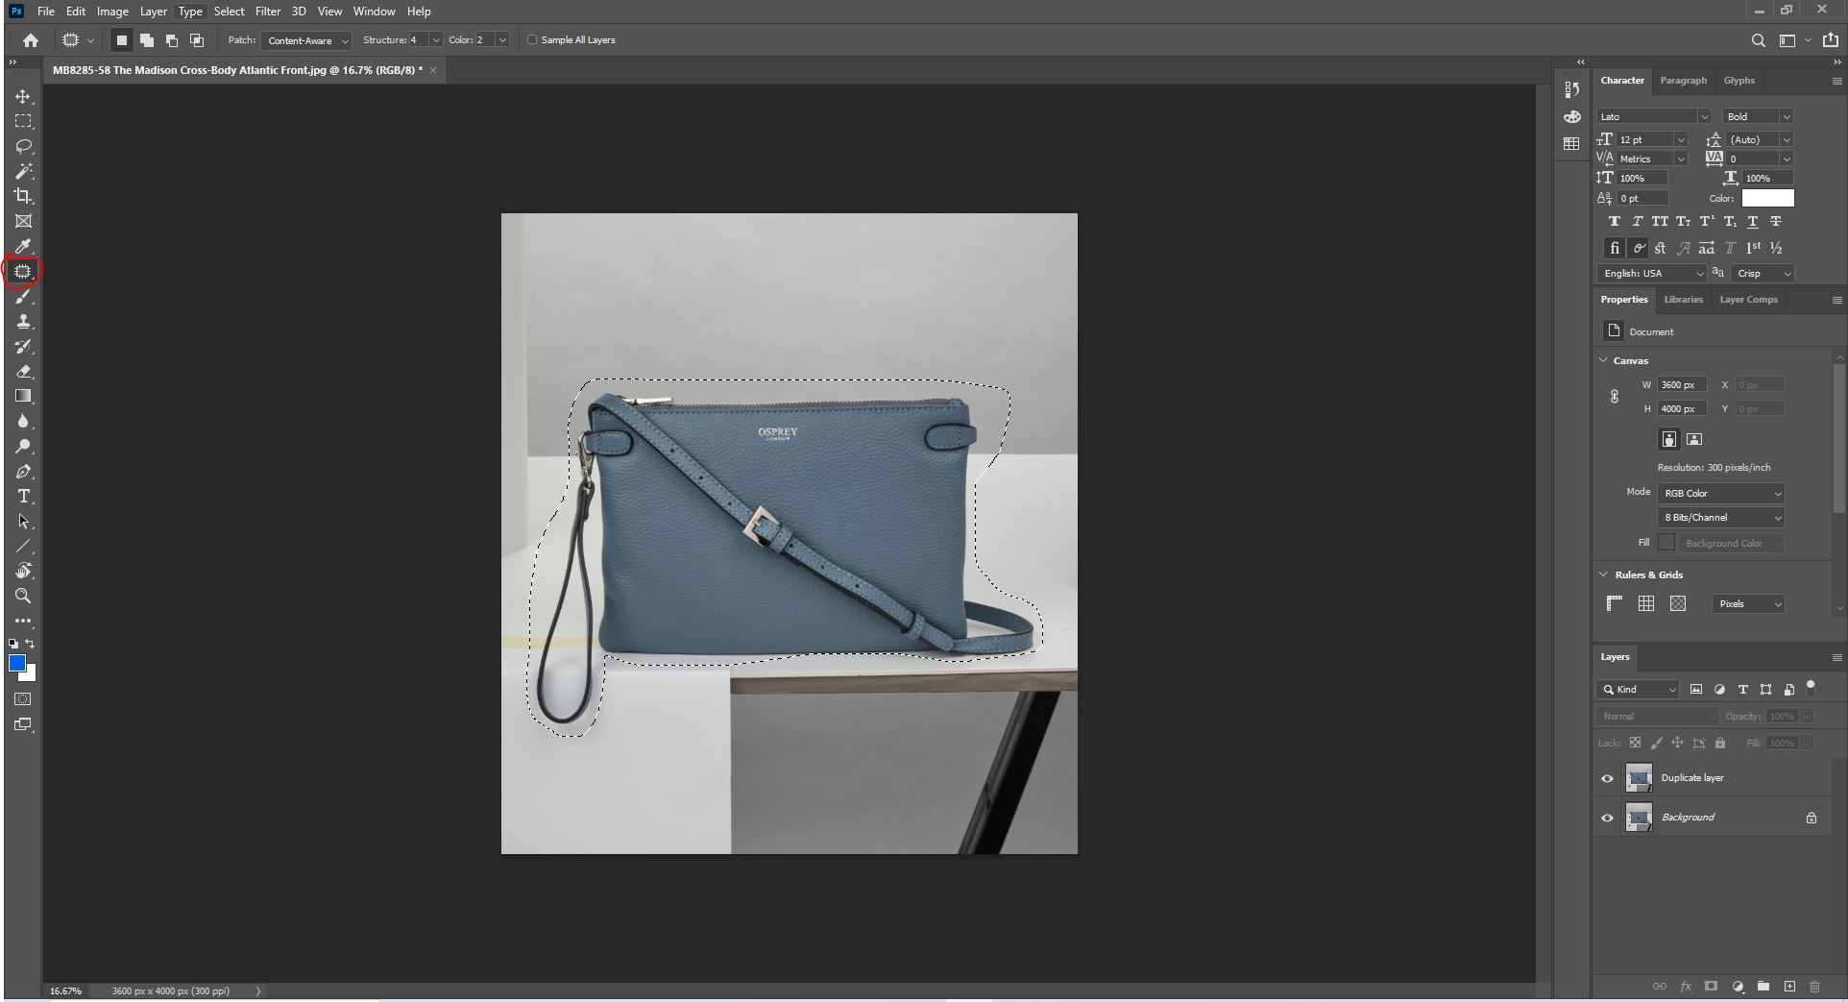Open ruler units Pixels dropdown
This screenshot has width=1848, height=1002.
1748,603
